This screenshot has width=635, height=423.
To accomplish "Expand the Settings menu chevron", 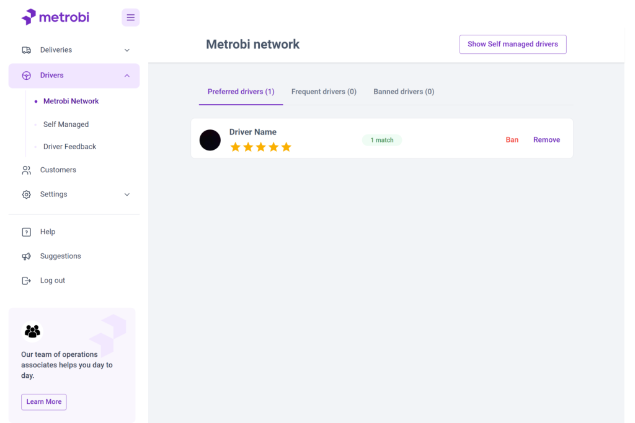I will (x=127, y=194).
